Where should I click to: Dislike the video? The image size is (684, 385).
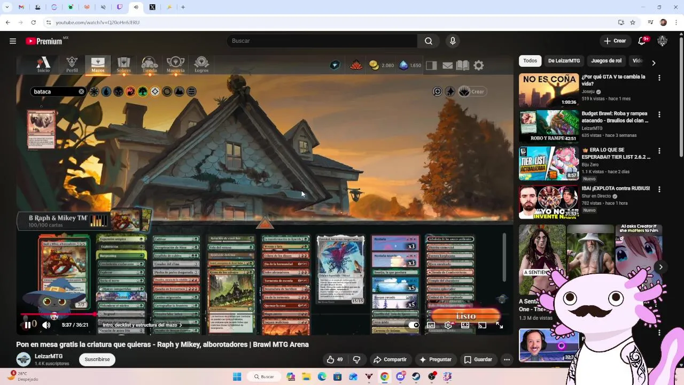357,359
